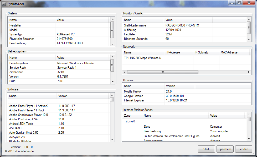Select the ASIO4ALL entry
This screenshot has width=257, height=157.
59,128
